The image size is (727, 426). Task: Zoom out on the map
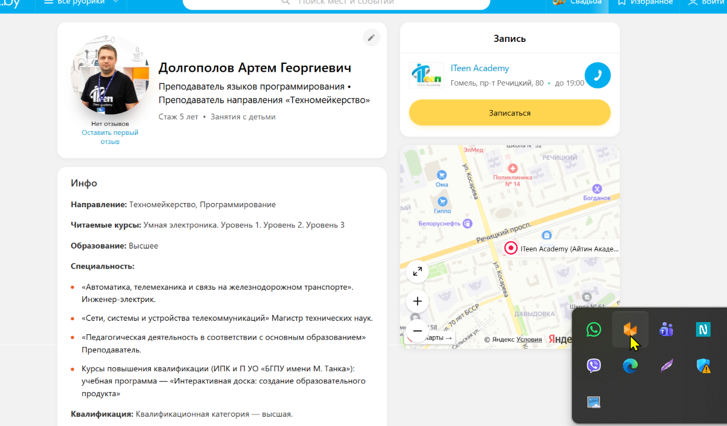[x=417, y=331]
